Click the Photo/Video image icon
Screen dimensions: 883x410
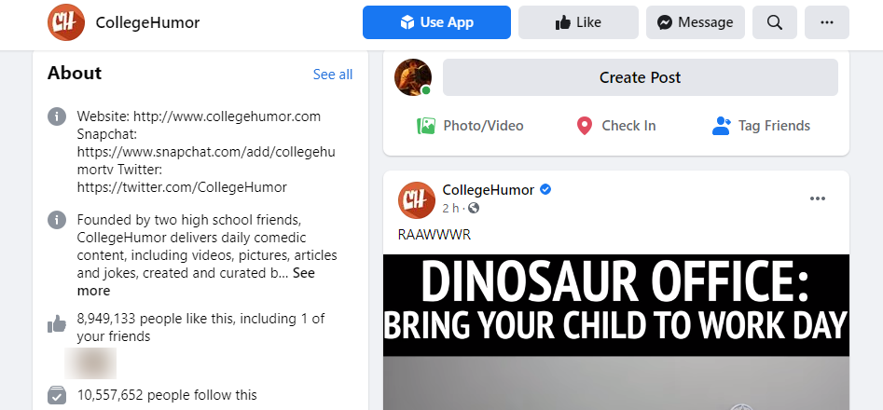[426, 126]
